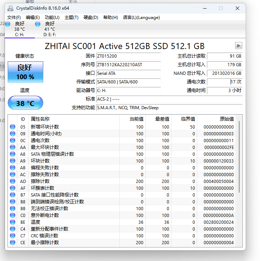This screenshot has height=261, width=260.
Task: Click status orb for C0 意外断电计数
Action: click(13, 215)
